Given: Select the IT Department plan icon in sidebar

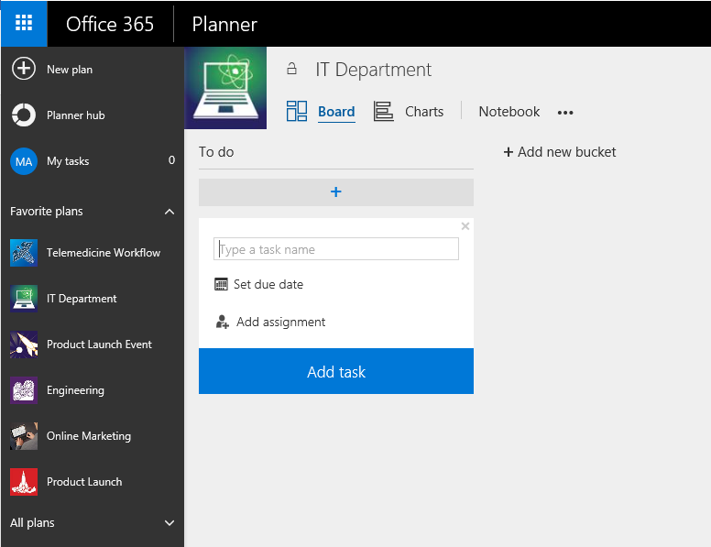Looking at the screenshot, I should point(24,299).
